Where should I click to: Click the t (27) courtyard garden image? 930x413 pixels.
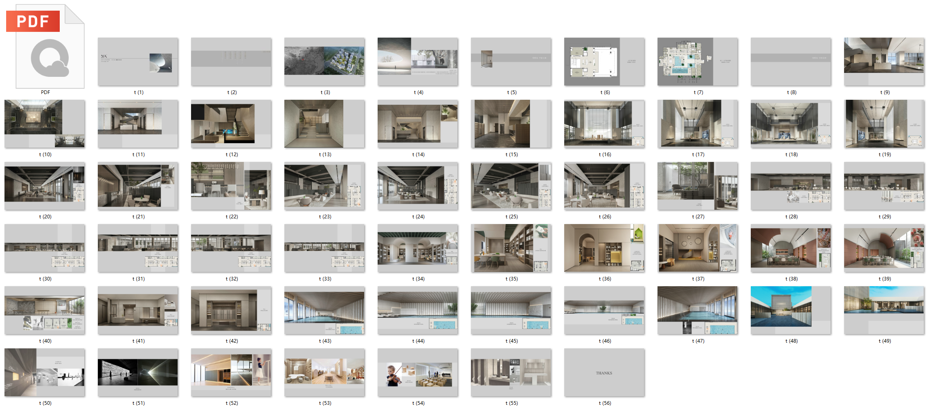(x=698, y=186)
